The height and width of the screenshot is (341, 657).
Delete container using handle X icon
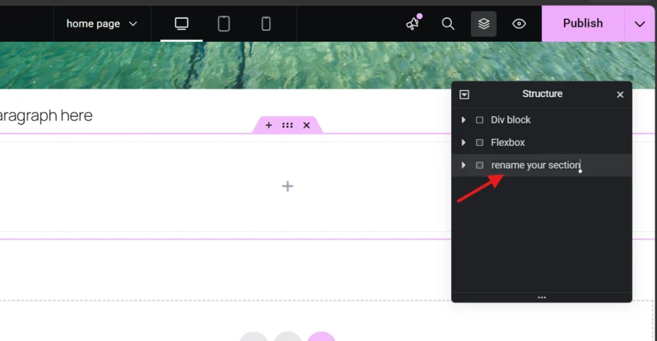(x=307, y=125)
